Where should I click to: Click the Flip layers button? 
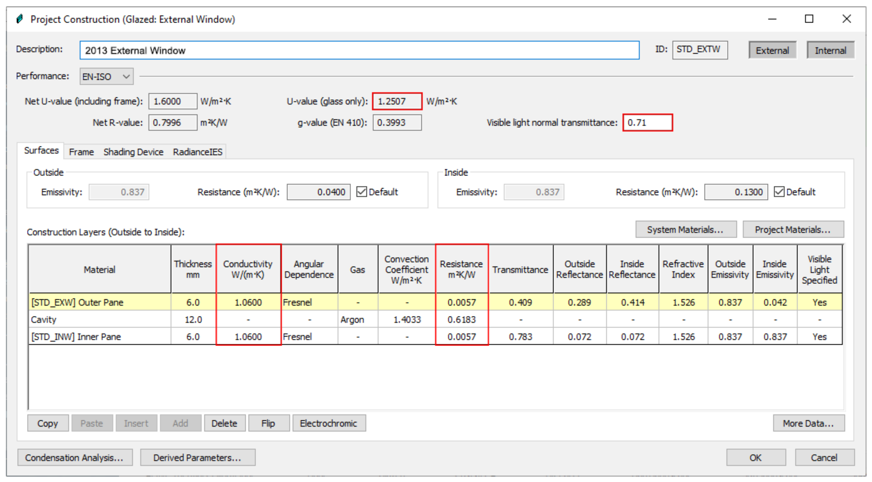[268, 424]
